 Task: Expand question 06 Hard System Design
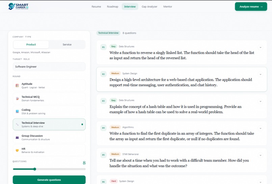click(261, 182)
